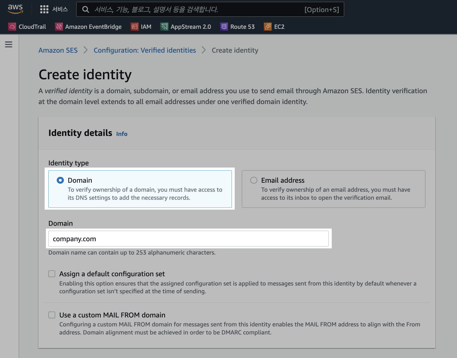This screenshot has height=358, width=457.
Task: Open the services grid menu icon
Action: coord(44,9)
